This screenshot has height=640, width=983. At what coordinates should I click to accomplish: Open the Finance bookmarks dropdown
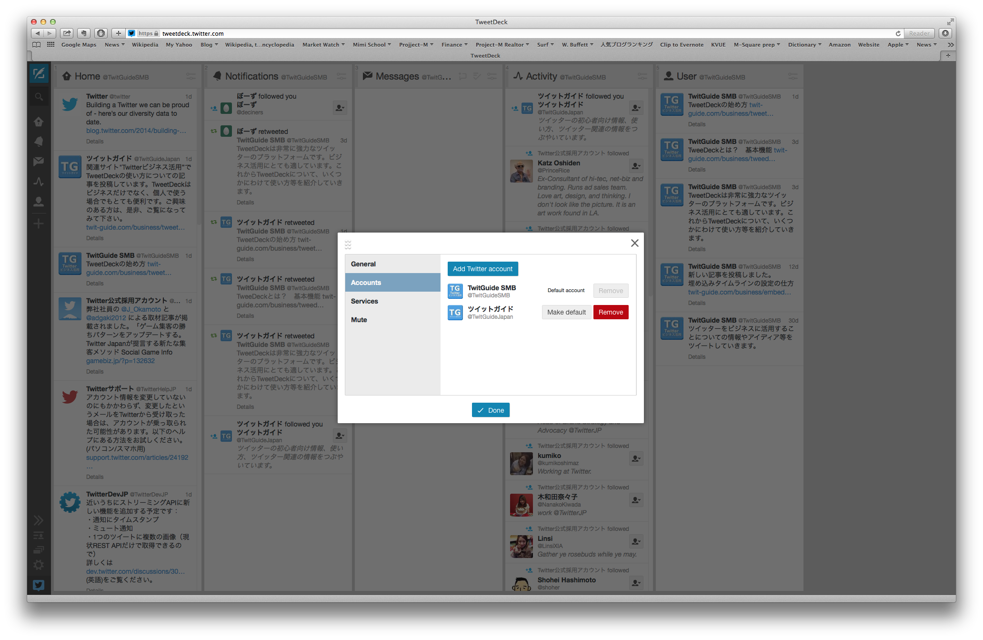[454, 45]
